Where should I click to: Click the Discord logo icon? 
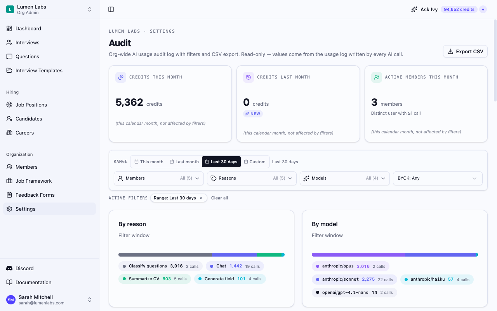(9, 268)
